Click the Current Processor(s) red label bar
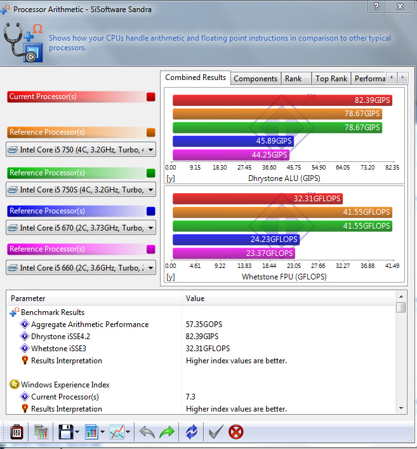 (x=81, y=97)
